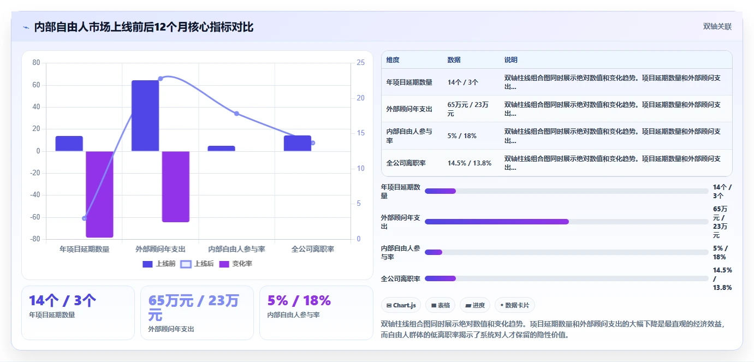Image resolution: width=754 pixels, height=362 pixels.
Task: Click the 内部自由人参与率 progress bar
Action: pyautogui.click(x=566, y=252)
